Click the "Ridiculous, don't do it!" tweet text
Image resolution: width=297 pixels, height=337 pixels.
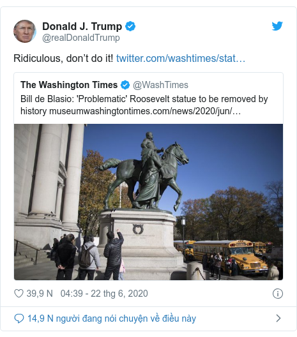point(63,58)
